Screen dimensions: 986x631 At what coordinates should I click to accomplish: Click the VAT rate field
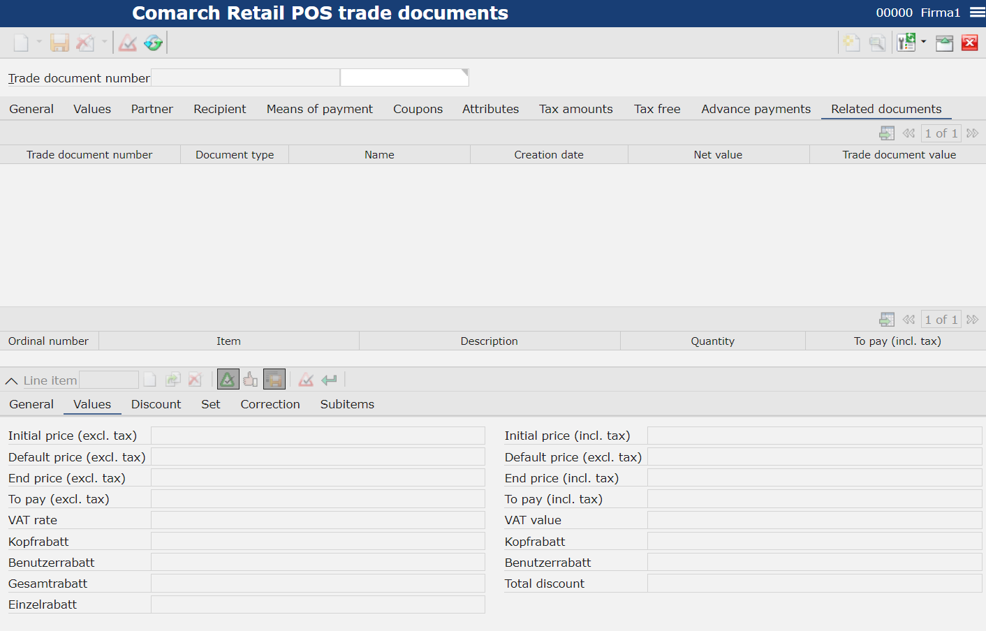318,520
